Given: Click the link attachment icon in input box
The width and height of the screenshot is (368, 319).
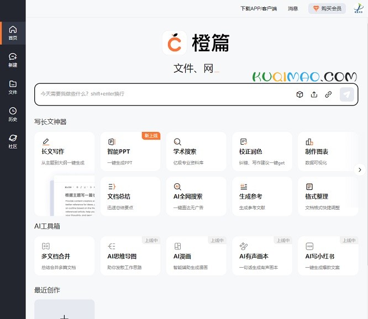Looking at the screenshot, I should click(x=328, y=94).
